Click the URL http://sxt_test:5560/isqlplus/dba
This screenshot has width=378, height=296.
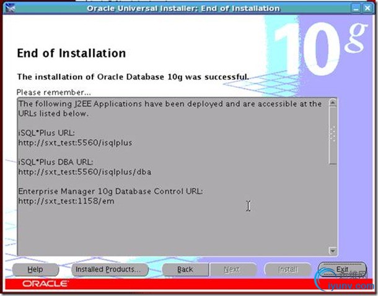(x=85, y=172)
